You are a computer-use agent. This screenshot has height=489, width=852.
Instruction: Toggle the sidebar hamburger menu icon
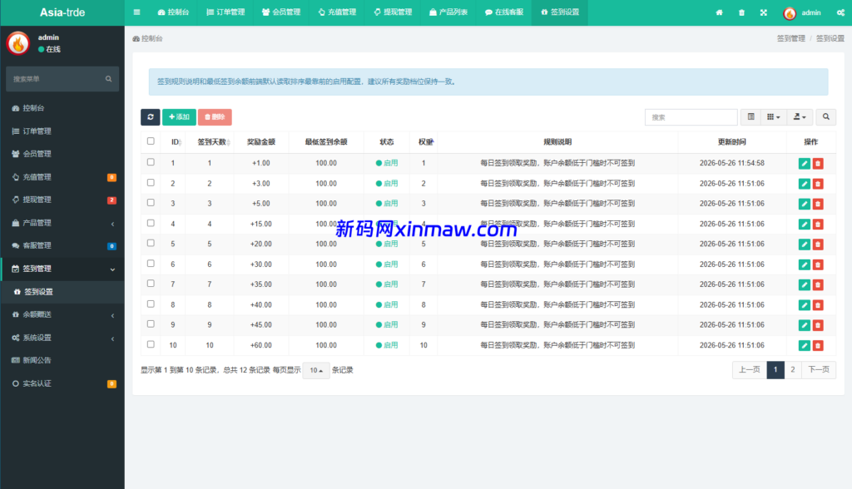pyautogui.click(x=136, y=12)
